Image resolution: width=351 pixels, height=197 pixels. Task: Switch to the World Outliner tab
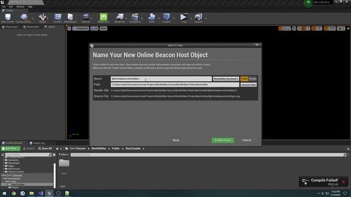[31, 27]
